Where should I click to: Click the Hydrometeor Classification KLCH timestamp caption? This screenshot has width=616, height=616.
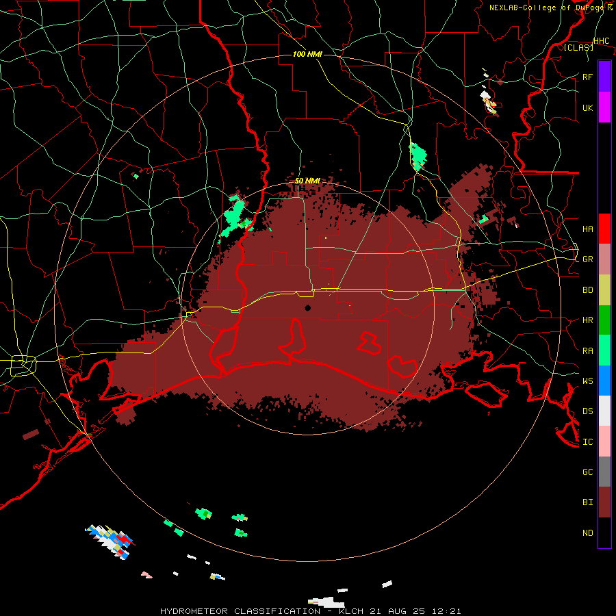[310, 611]
